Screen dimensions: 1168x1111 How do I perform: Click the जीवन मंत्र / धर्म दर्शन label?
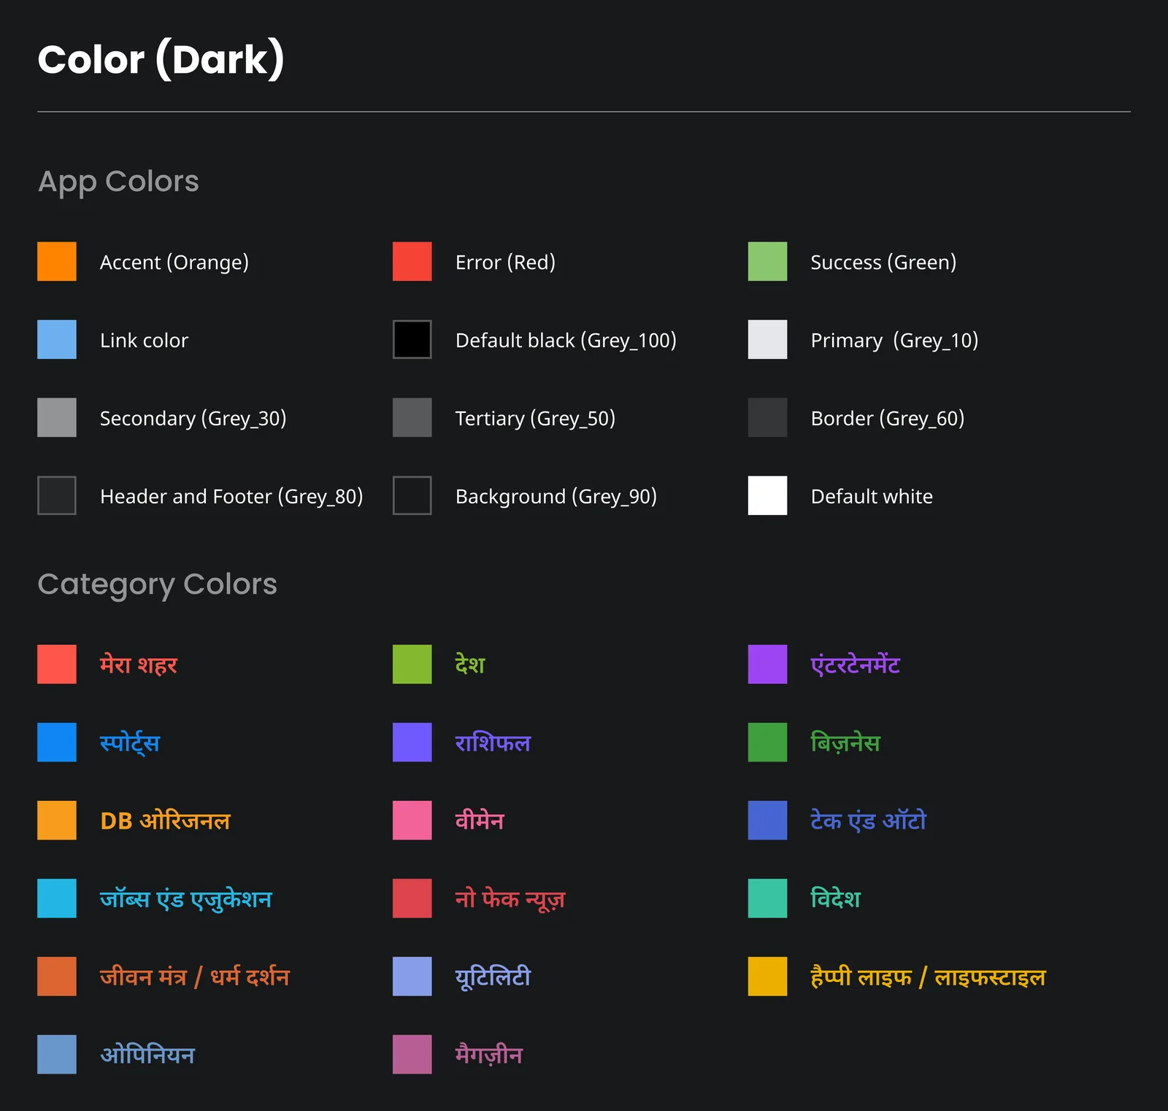tap(195, 978)
